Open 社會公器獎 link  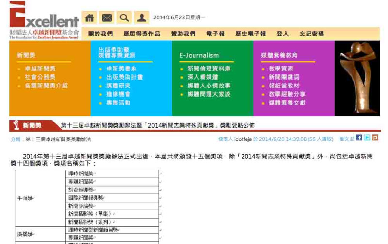coord(40,77)
